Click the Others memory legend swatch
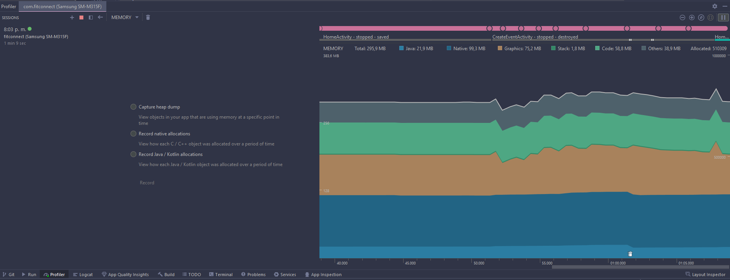 [644, 48]
